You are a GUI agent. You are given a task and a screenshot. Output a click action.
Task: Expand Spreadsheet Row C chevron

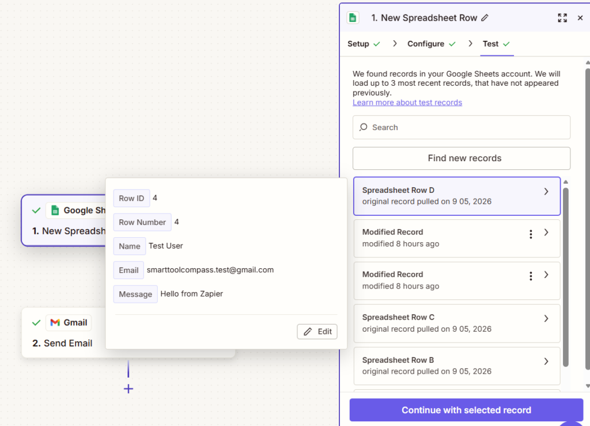(x=546, y=318)
